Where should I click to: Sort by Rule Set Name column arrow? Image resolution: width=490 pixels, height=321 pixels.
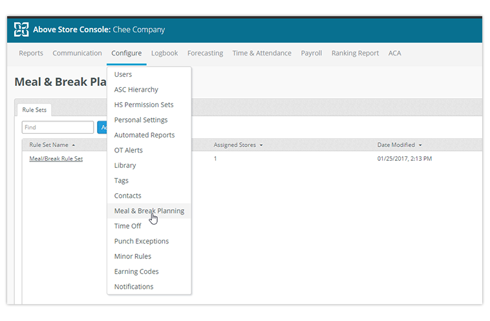tap(74, 145)
